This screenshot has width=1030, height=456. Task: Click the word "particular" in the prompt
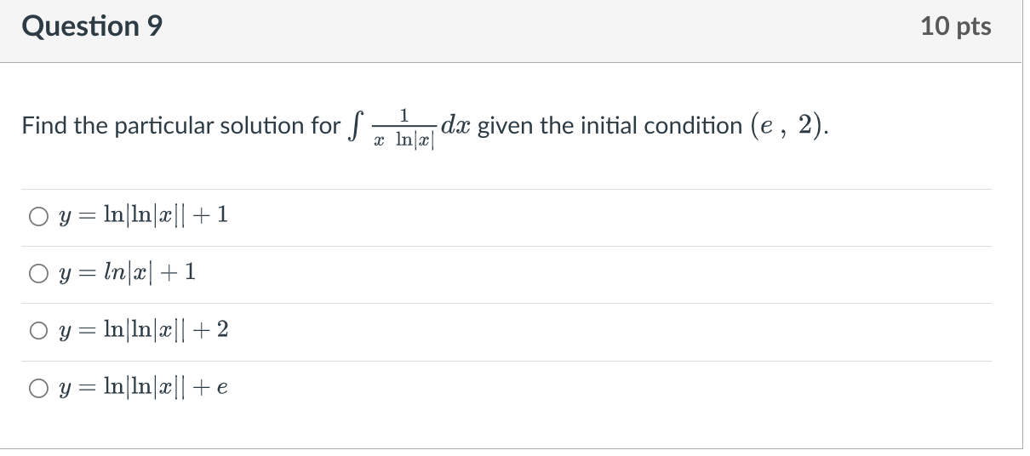(157, 128)
